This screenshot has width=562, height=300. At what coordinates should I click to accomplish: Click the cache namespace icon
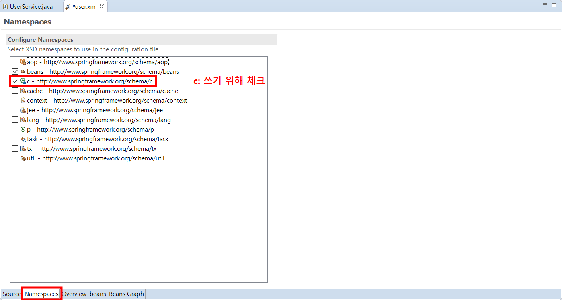click(x=23, y=91)
